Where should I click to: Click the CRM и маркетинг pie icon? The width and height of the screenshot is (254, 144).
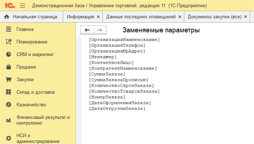point(9,54)
